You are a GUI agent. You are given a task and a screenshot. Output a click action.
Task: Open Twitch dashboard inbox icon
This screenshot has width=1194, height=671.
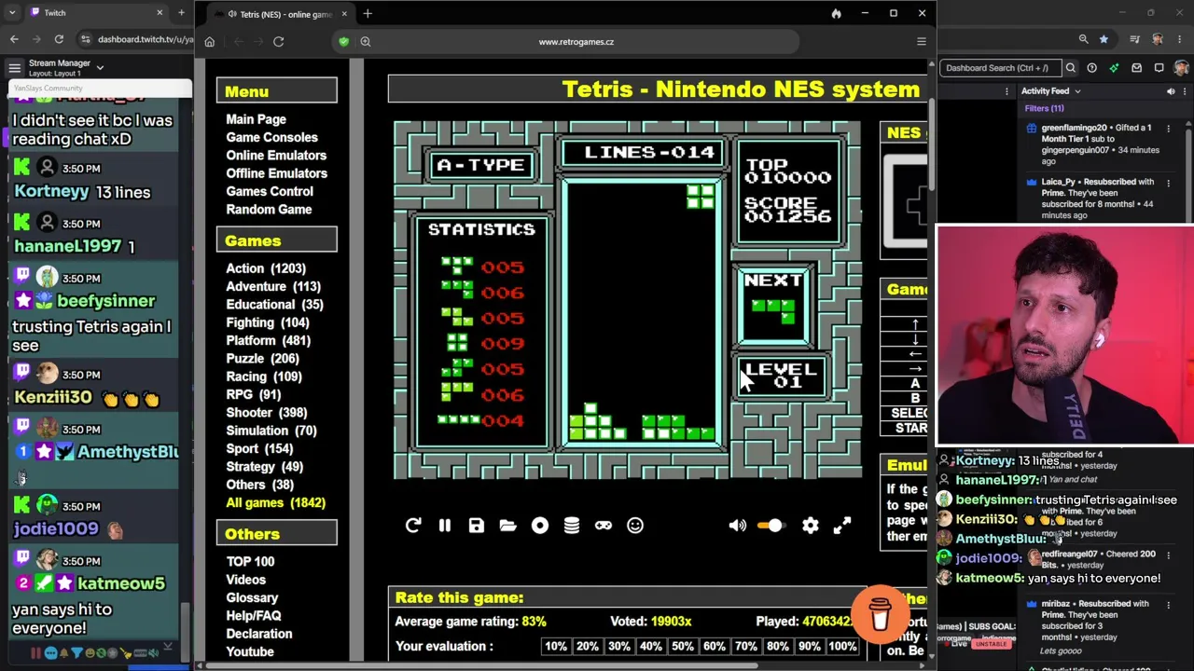pos(1136,67)
